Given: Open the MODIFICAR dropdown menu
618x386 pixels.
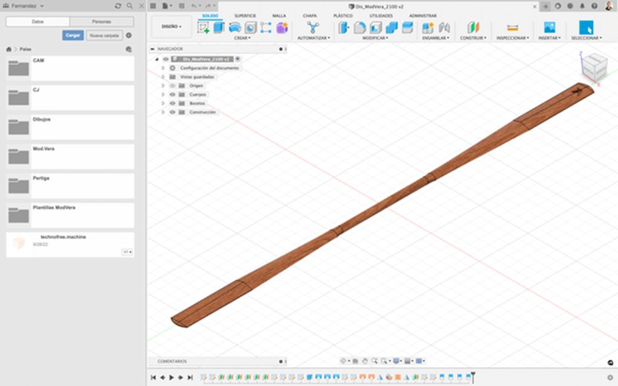Looking at the screenshot, I should [x=376, y=38].
